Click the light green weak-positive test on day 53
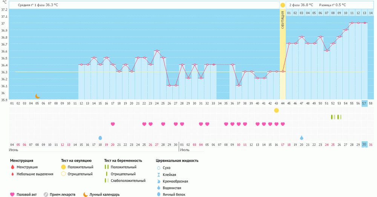 pos(339,117)
